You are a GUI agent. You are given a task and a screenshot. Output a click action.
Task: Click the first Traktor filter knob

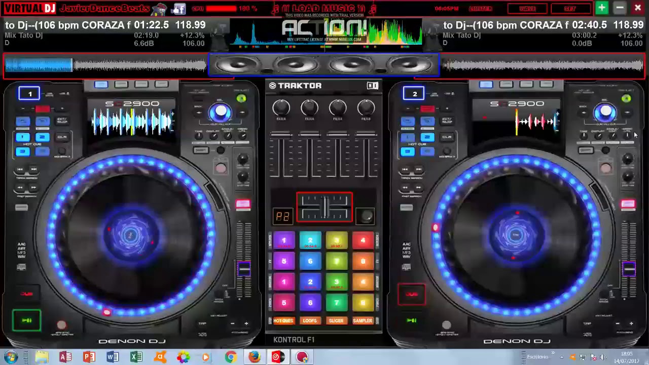point(281,108)
